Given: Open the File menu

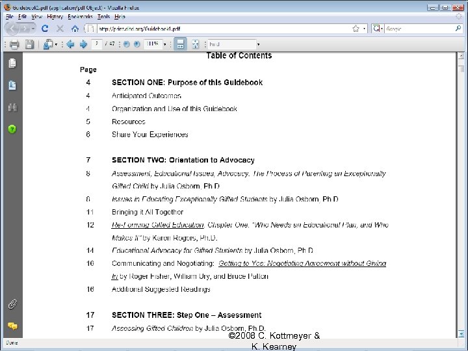Looking at the screenshot, I should point(10,17).
